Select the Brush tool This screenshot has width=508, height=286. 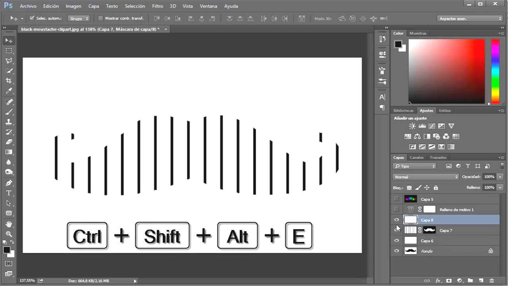pos(9,112)
